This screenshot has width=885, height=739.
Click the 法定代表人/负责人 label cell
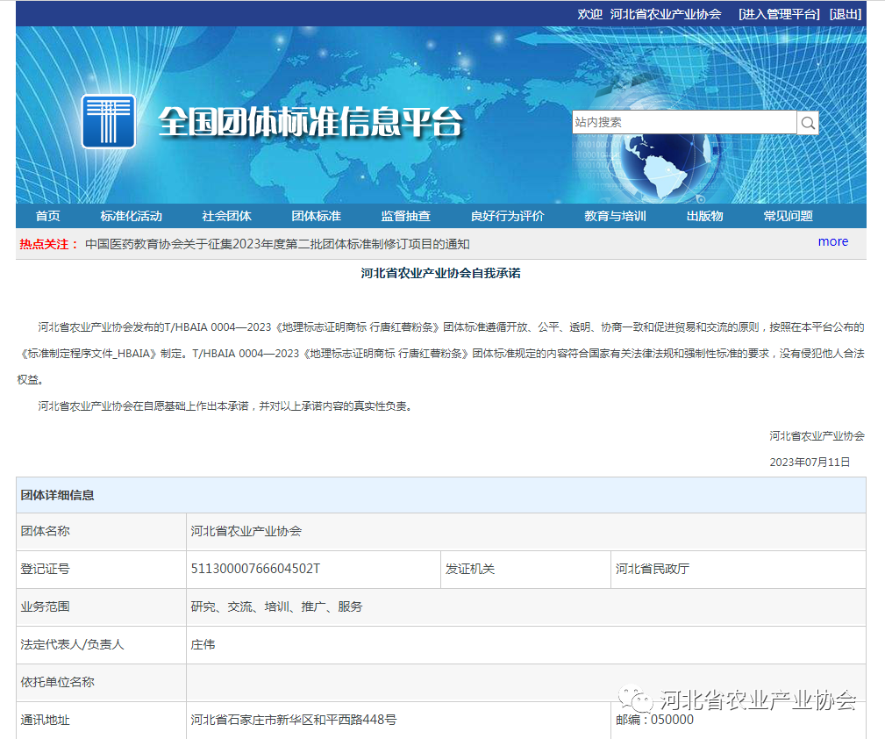(x=101, y=644)
